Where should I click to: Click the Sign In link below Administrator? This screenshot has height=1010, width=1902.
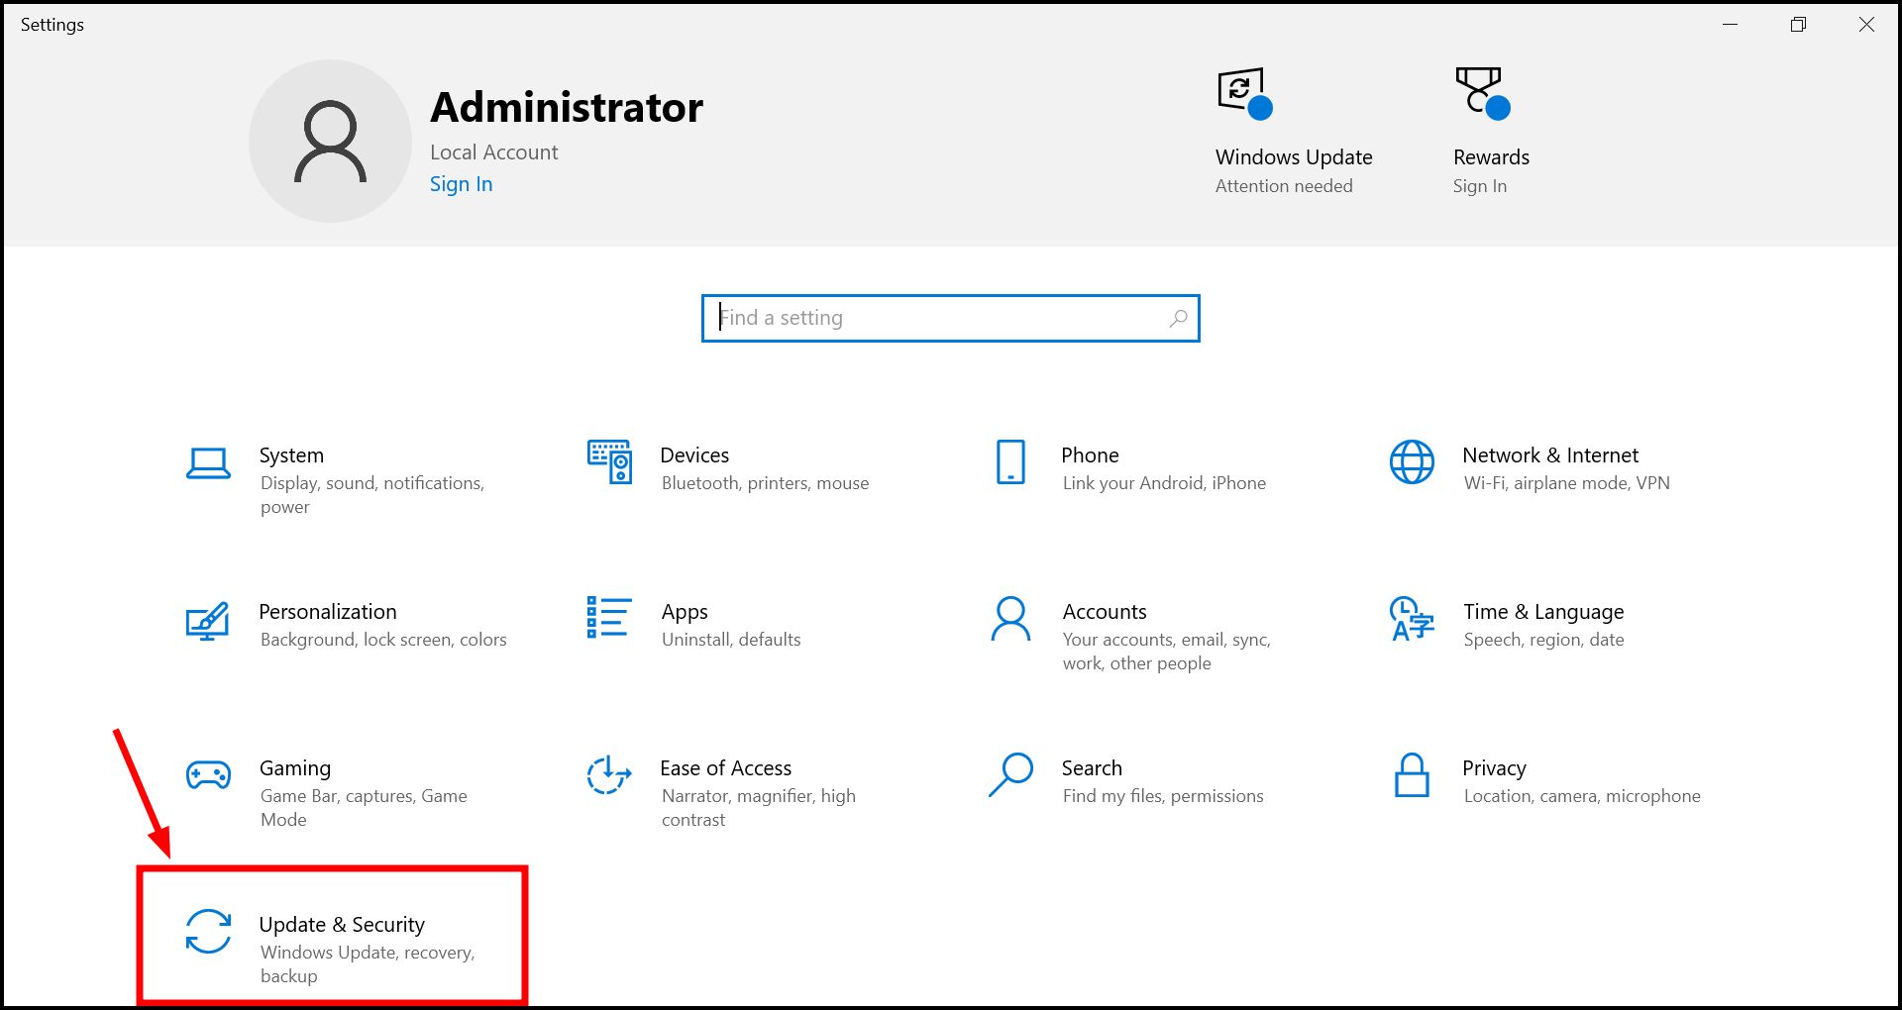[461, 183]
